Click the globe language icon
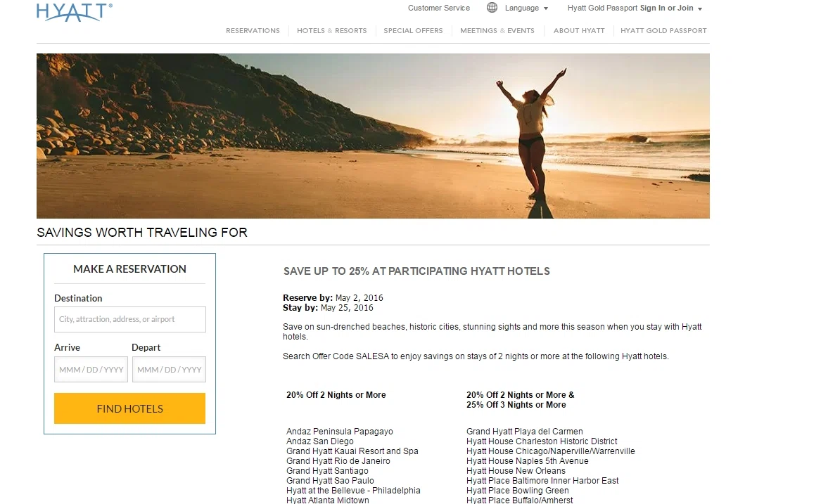 tap(492, 7)
